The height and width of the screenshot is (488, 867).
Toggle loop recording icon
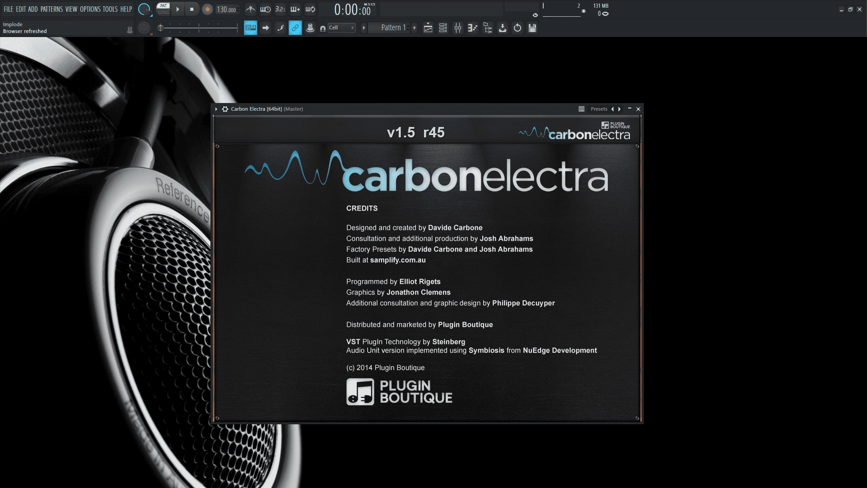click(310, 9)
